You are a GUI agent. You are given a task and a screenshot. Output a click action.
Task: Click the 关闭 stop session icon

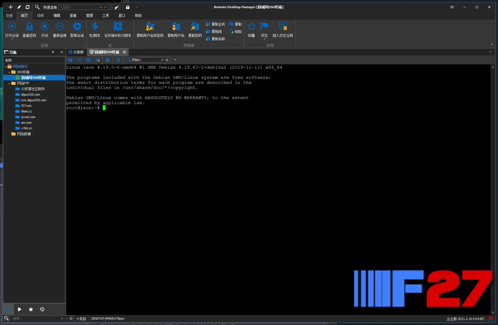(44, 26)
